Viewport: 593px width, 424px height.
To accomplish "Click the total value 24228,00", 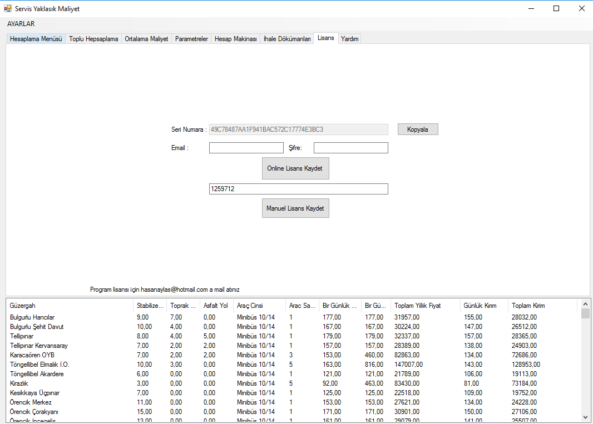I will coord(524,402).
